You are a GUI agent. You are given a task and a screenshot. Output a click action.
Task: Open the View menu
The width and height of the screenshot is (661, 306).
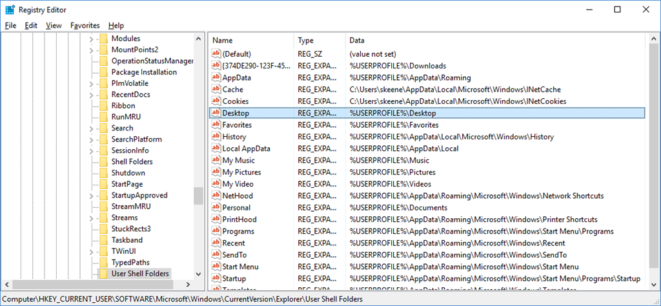click(x=54, y=25)
